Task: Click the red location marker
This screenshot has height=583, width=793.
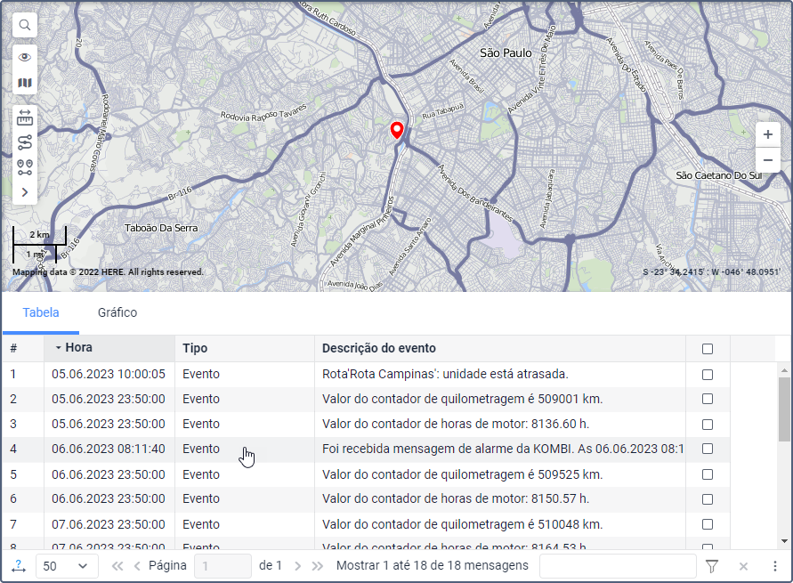Action: pos(397,130)
